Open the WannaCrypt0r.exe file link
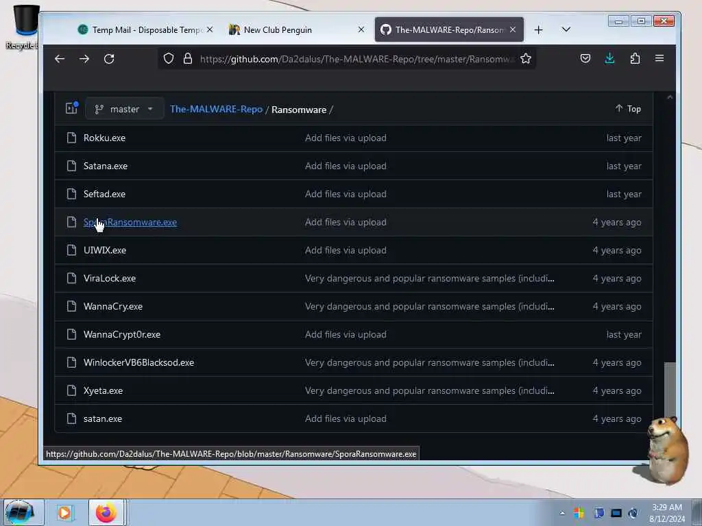702x526 pixels. point(122,334)
